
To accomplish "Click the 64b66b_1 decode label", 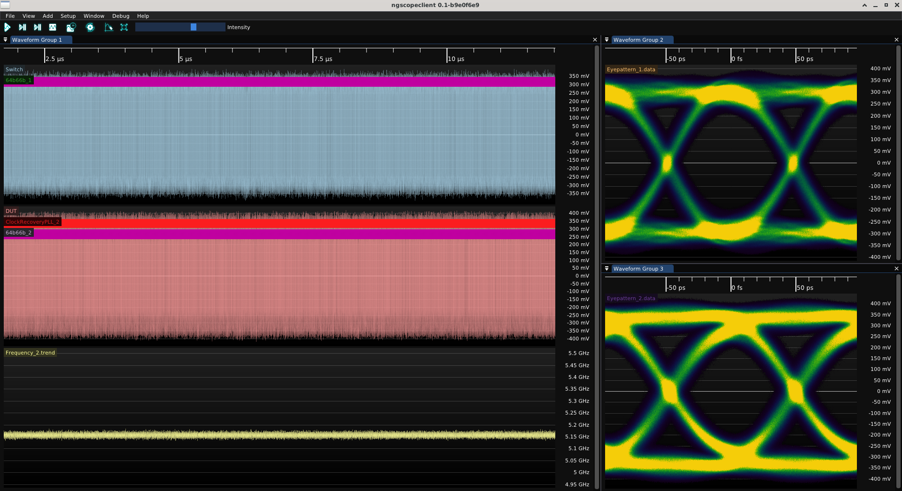I will tap(18, 80).
